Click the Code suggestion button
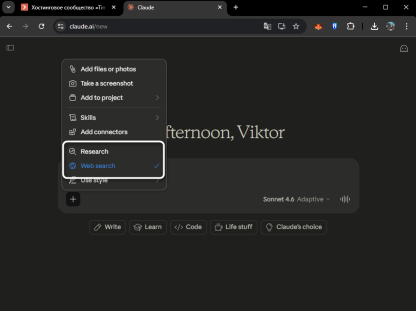 [188, 227]
